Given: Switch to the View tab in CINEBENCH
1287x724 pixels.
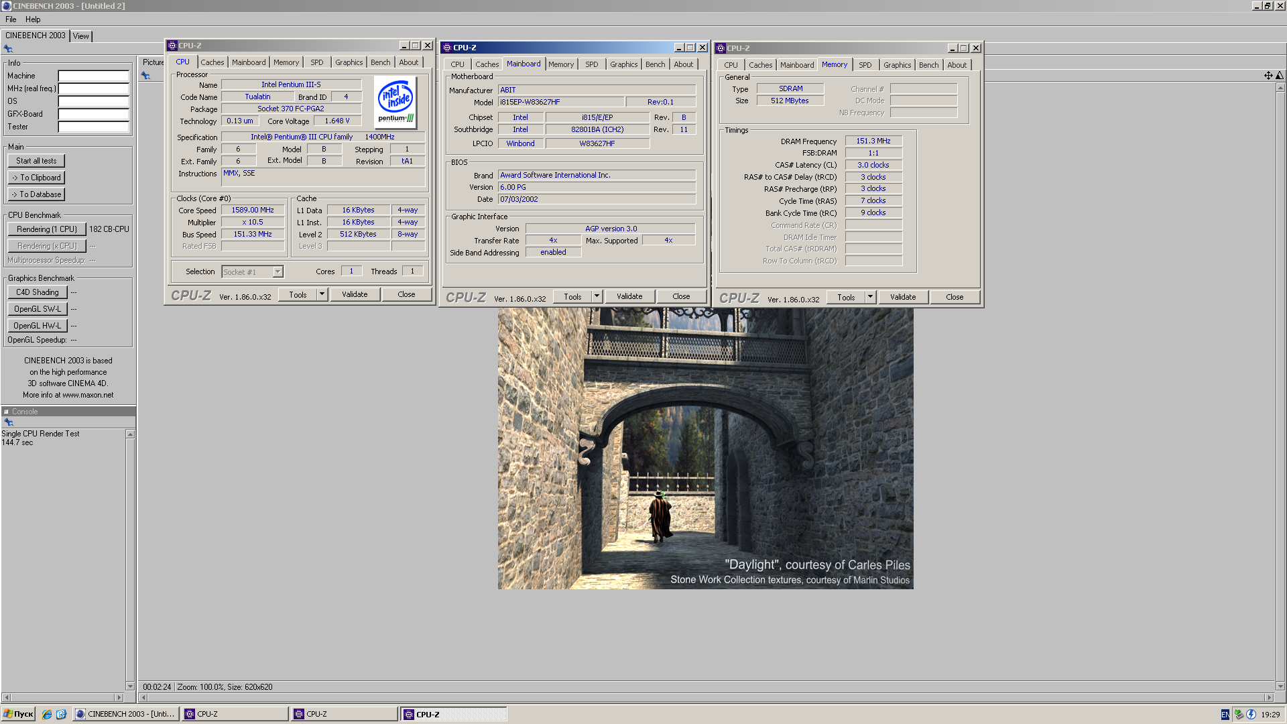Looking at the screenshot, I should (x=81, y=36).
